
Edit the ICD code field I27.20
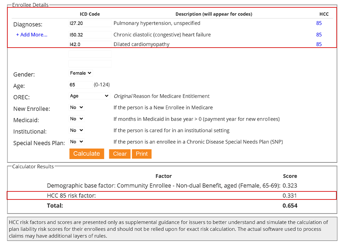click(90, 23)
